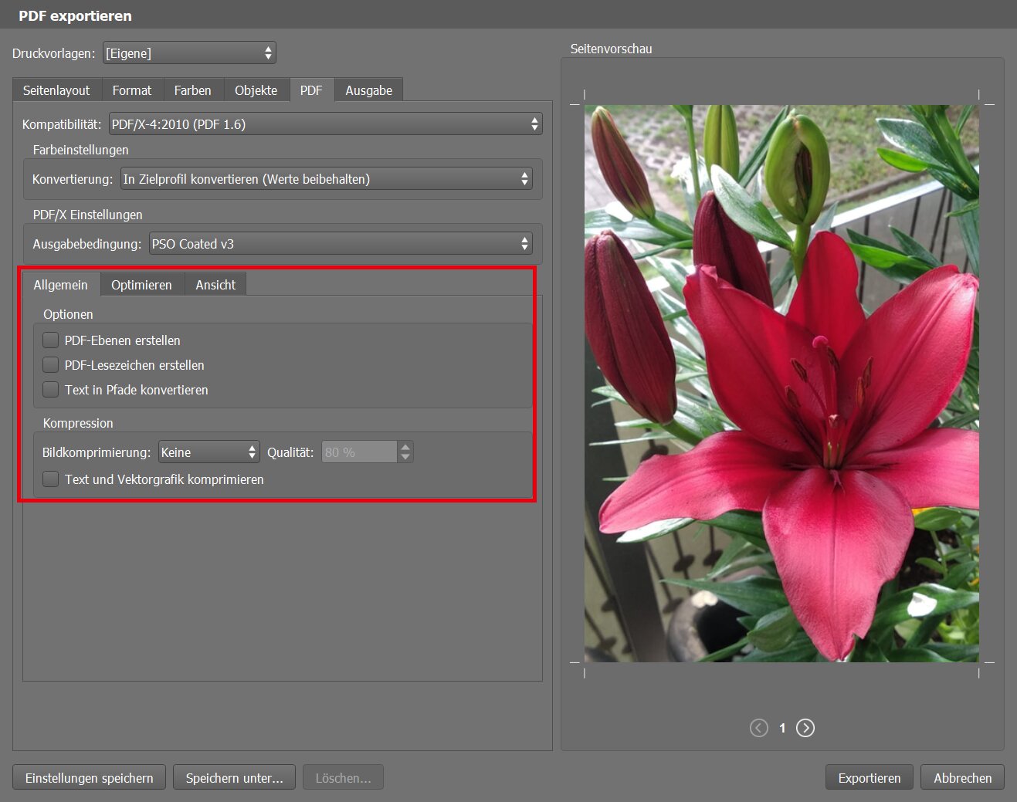Switch to the Objekte tab
1017x802 pixels.
tap(256, 90)
